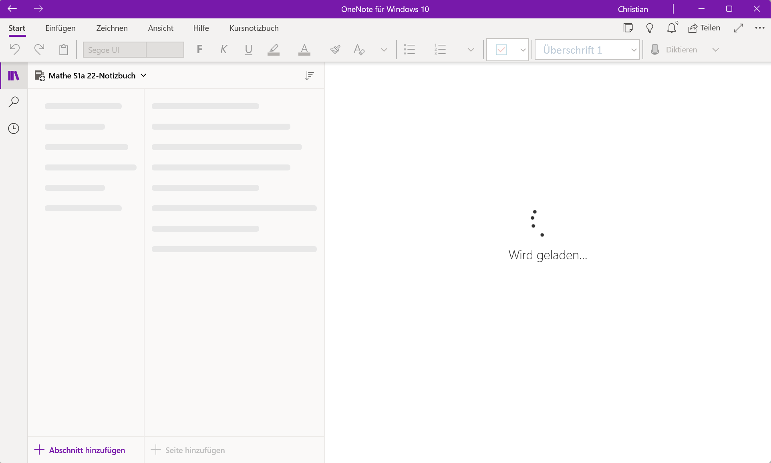Enter full screen mode arrow icon
The height and width of the screenshot is (463, 771).
pos(739,28)
